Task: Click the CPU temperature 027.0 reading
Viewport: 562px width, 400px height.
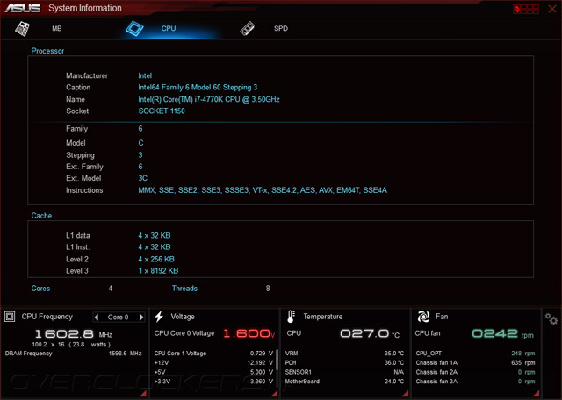Action: tap(370, 333)
